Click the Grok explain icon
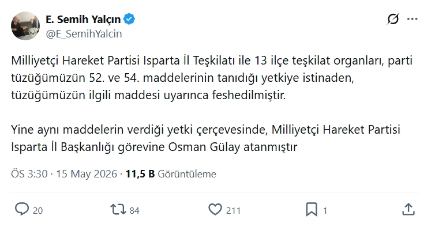Image resolution: width=431 pixels, height=227 pixels. 393,19
